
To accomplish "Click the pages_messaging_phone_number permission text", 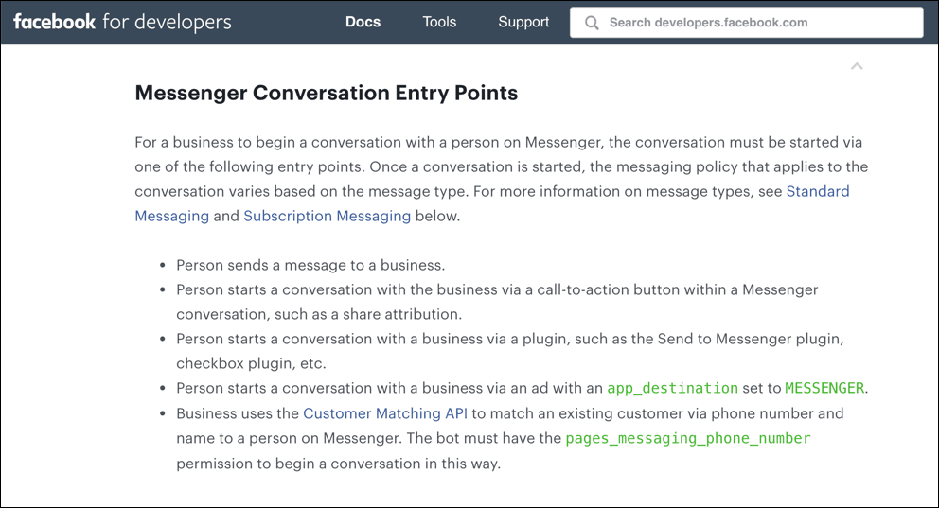I will 688,439.
